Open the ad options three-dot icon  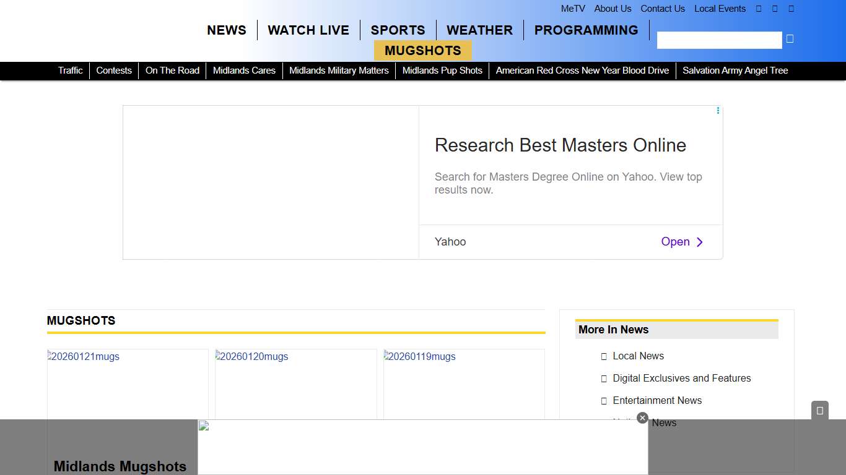coord(718,111)
